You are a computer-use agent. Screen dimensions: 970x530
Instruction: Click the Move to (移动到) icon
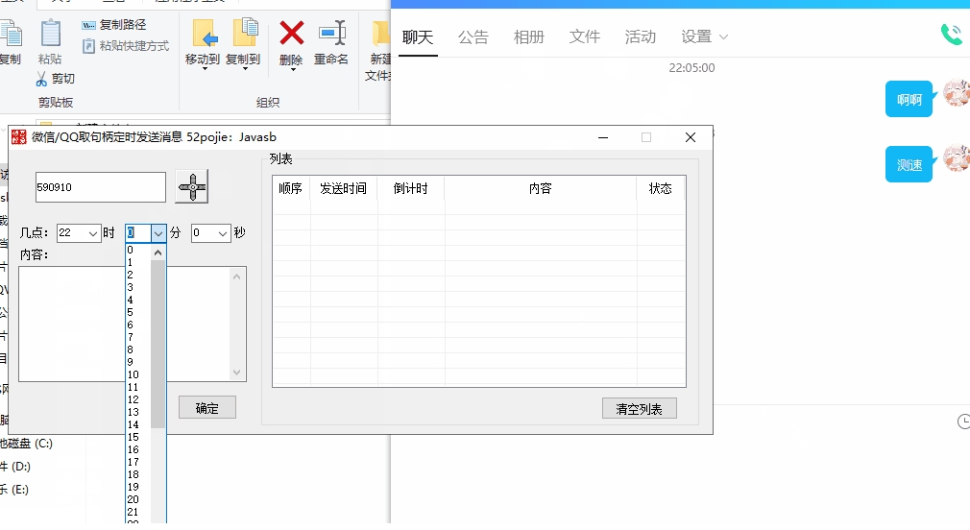[x=204, y=35]
